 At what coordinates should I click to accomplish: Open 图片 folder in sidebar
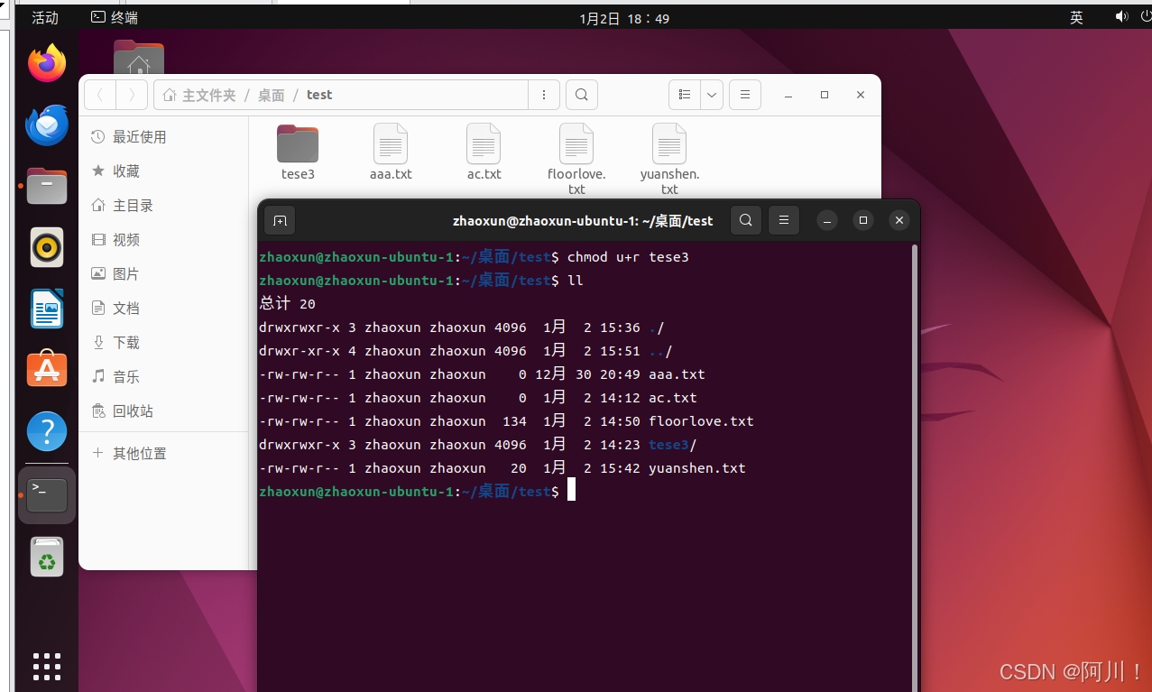(x=163, y=273)
